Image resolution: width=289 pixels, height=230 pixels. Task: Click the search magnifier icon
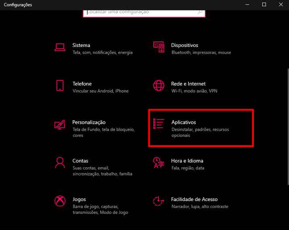pyautogui.click(x=200, y=12)
